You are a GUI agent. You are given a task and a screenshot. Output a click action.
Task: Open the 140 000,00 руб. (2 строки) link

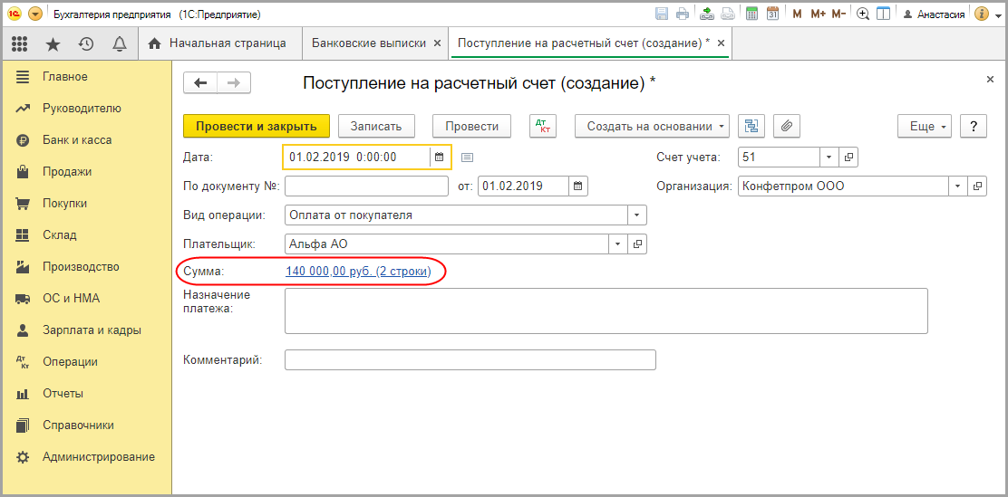(x=358, y=271)
